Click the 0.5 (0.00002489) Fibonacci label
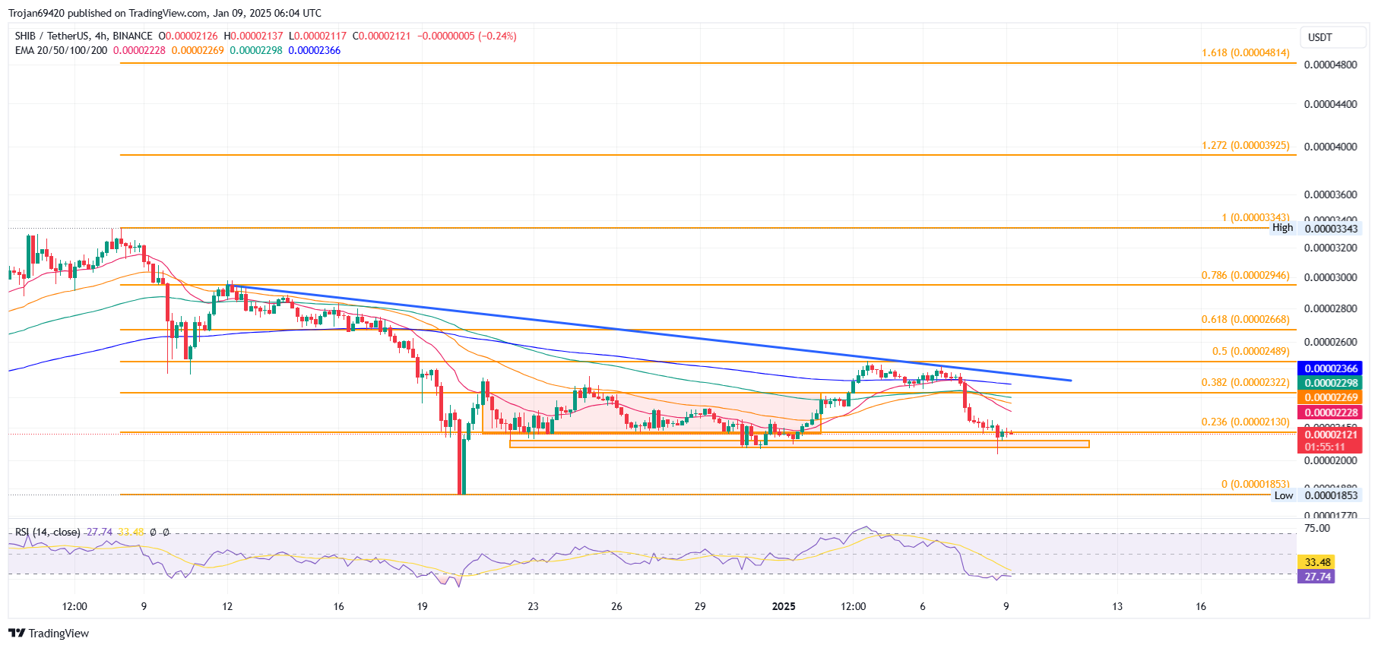Image resolution: width=1378 pixels, height=648 pixels. pos(1250,351)
